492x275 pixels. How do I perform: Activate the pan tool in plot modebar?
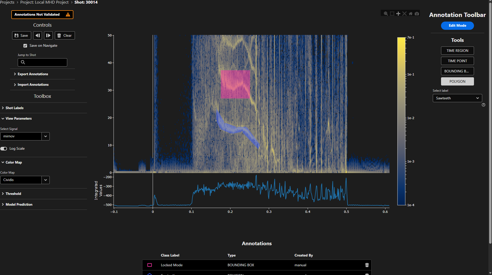coord(398,14)
